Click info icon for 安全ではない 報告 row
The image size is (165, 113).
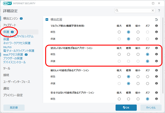tap(156, 99)
